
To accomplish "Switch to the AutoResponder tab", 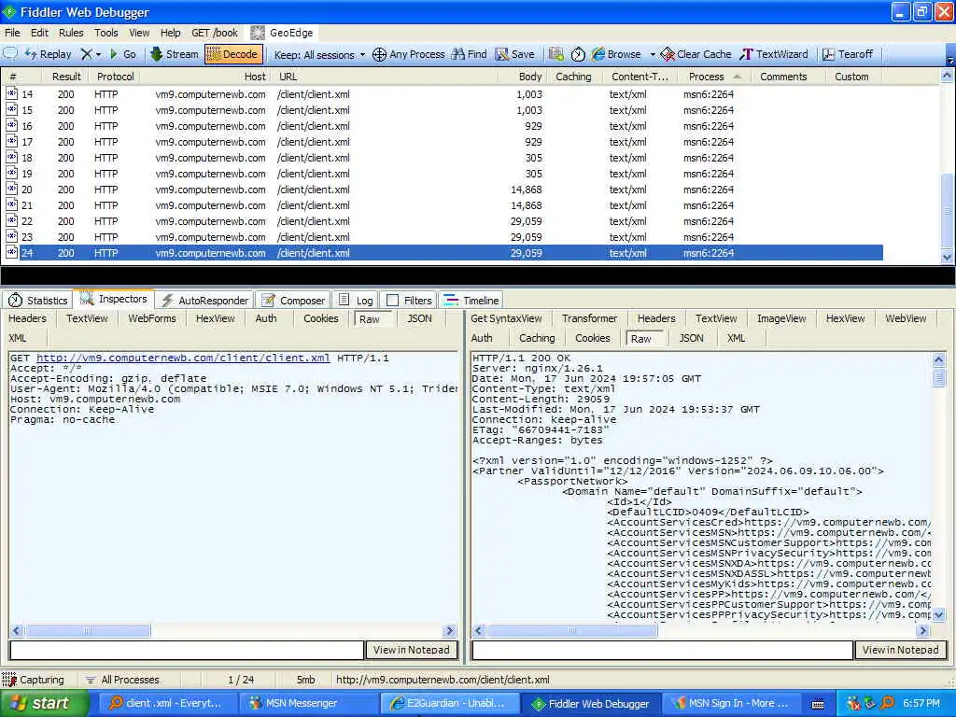I will pos(204,300).
